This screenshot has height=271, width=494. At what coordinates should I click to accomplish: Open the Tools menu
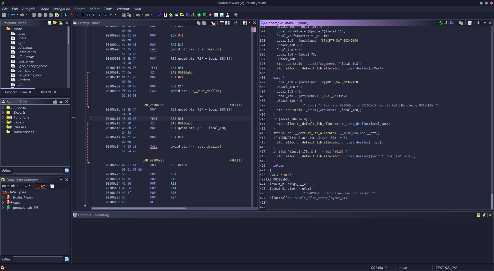point(108,9)
